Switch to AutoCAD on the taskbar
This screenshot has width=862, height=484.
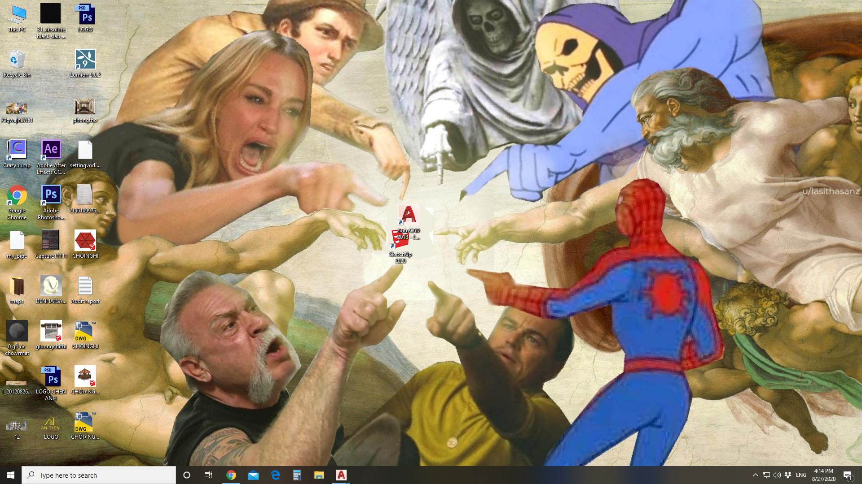(x=341, y=475)
